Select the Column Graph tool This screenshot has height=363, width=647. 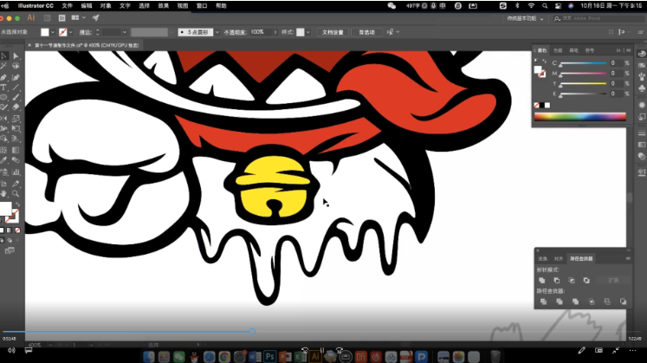16,172
